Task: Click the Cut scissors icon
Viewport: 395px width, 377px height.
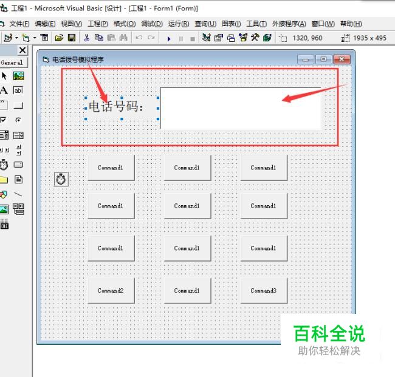Action: pos(87,38)
